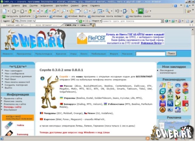Image resolution: width=195 pixels, height=141 pixels.
Task: Open Favorites with the yellow star icon
Action: [72, 11]
